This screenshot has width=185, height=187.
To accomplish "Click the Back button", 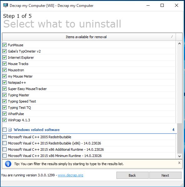I will click(132, 175).
